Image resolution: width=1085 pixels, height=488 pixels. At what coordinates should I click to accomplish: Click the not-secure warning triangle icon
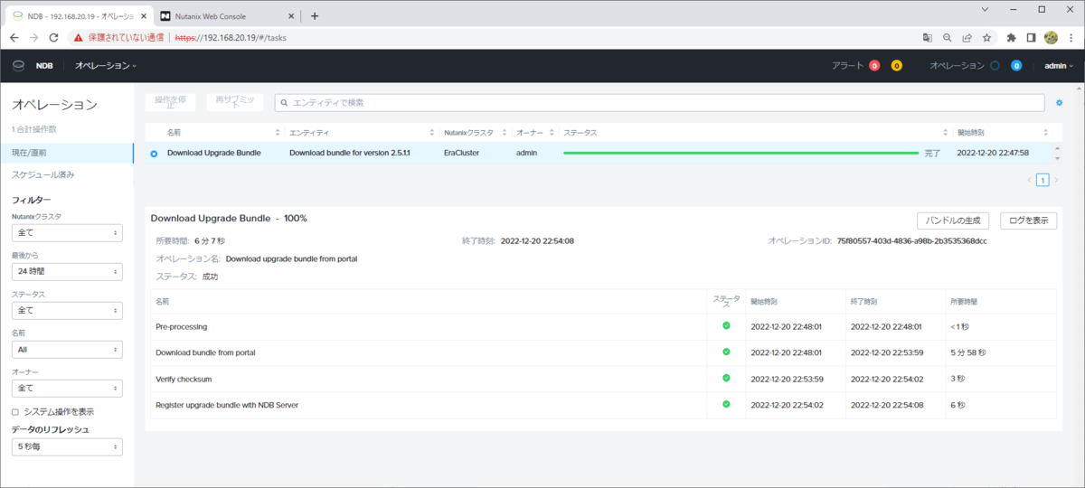pyautogui.click(x=79, y=38)
